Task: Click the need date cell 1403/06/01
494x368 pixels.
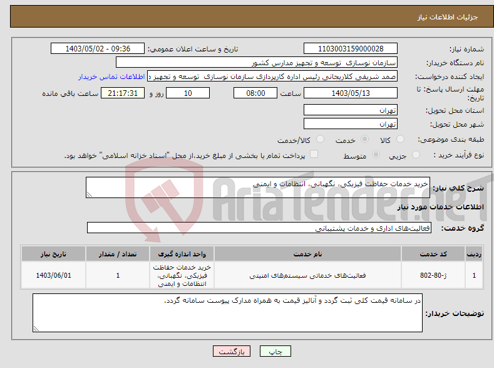Action: click(x=53, y=275)
